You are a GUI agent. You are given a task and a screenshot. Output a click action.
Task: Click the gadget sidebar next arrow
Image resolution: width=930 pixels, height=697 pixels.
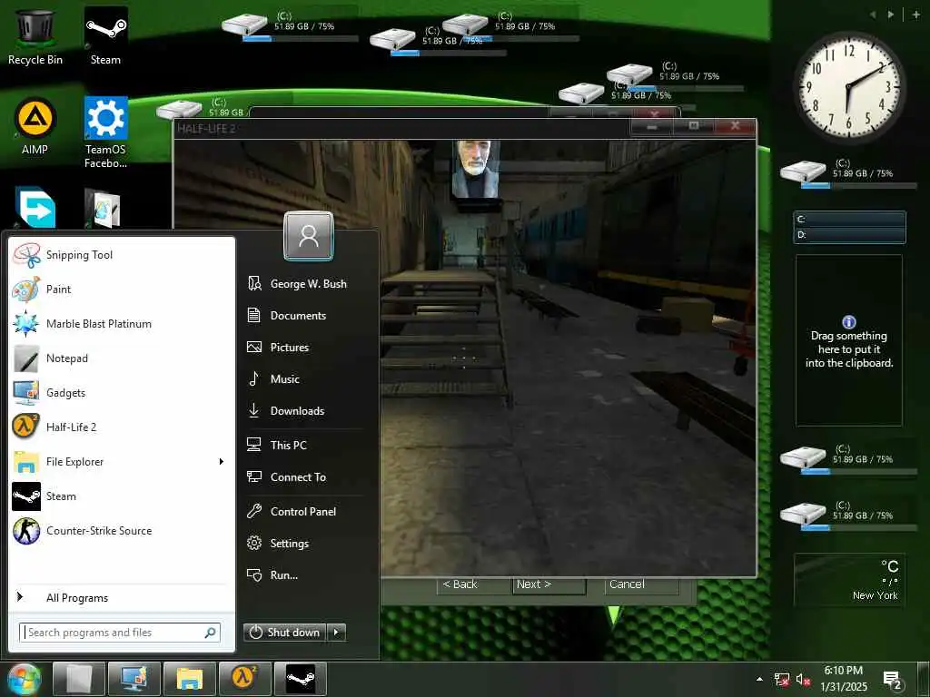[x=890, y=15]
